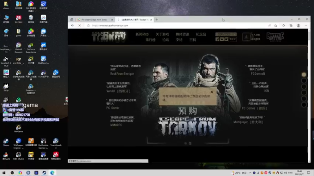Screen dimensions: 314x176
Task: Open the 腾讯QQ desktop shortcut
Action: pos(6,156)
